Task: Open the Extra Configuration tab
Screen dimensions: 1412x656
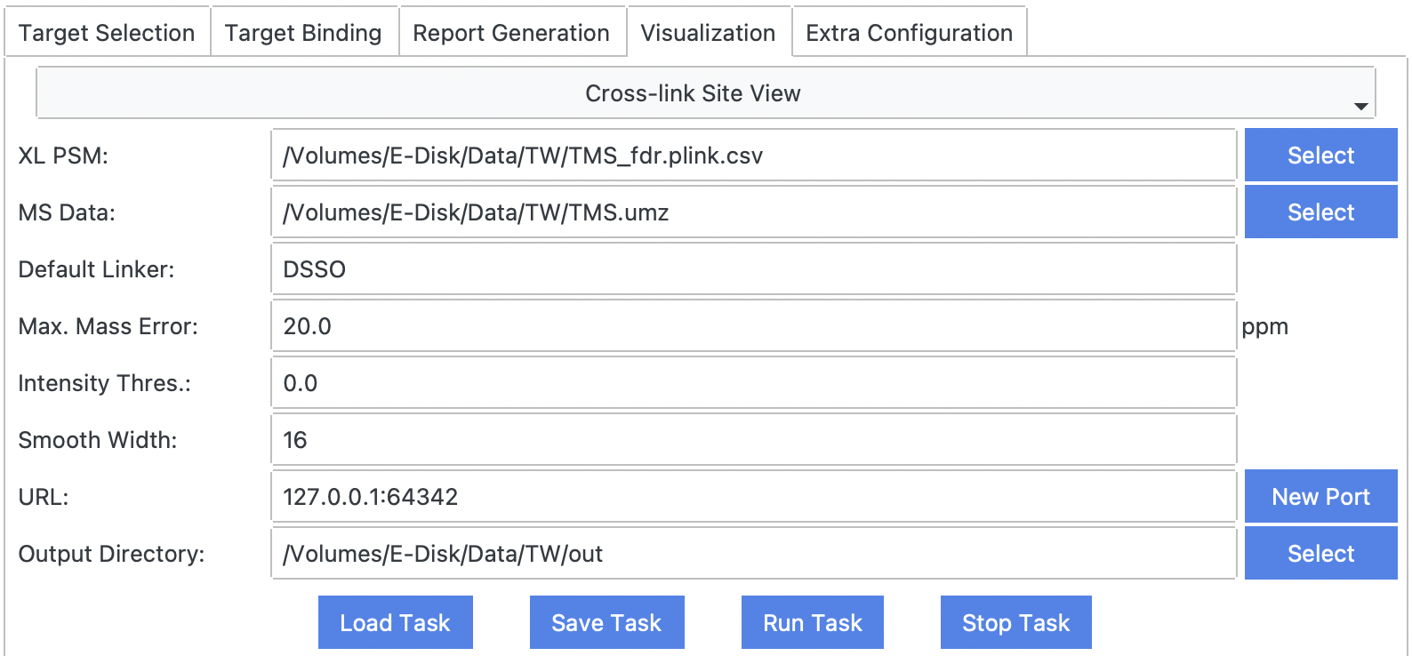Action: (x=909, y=33)
